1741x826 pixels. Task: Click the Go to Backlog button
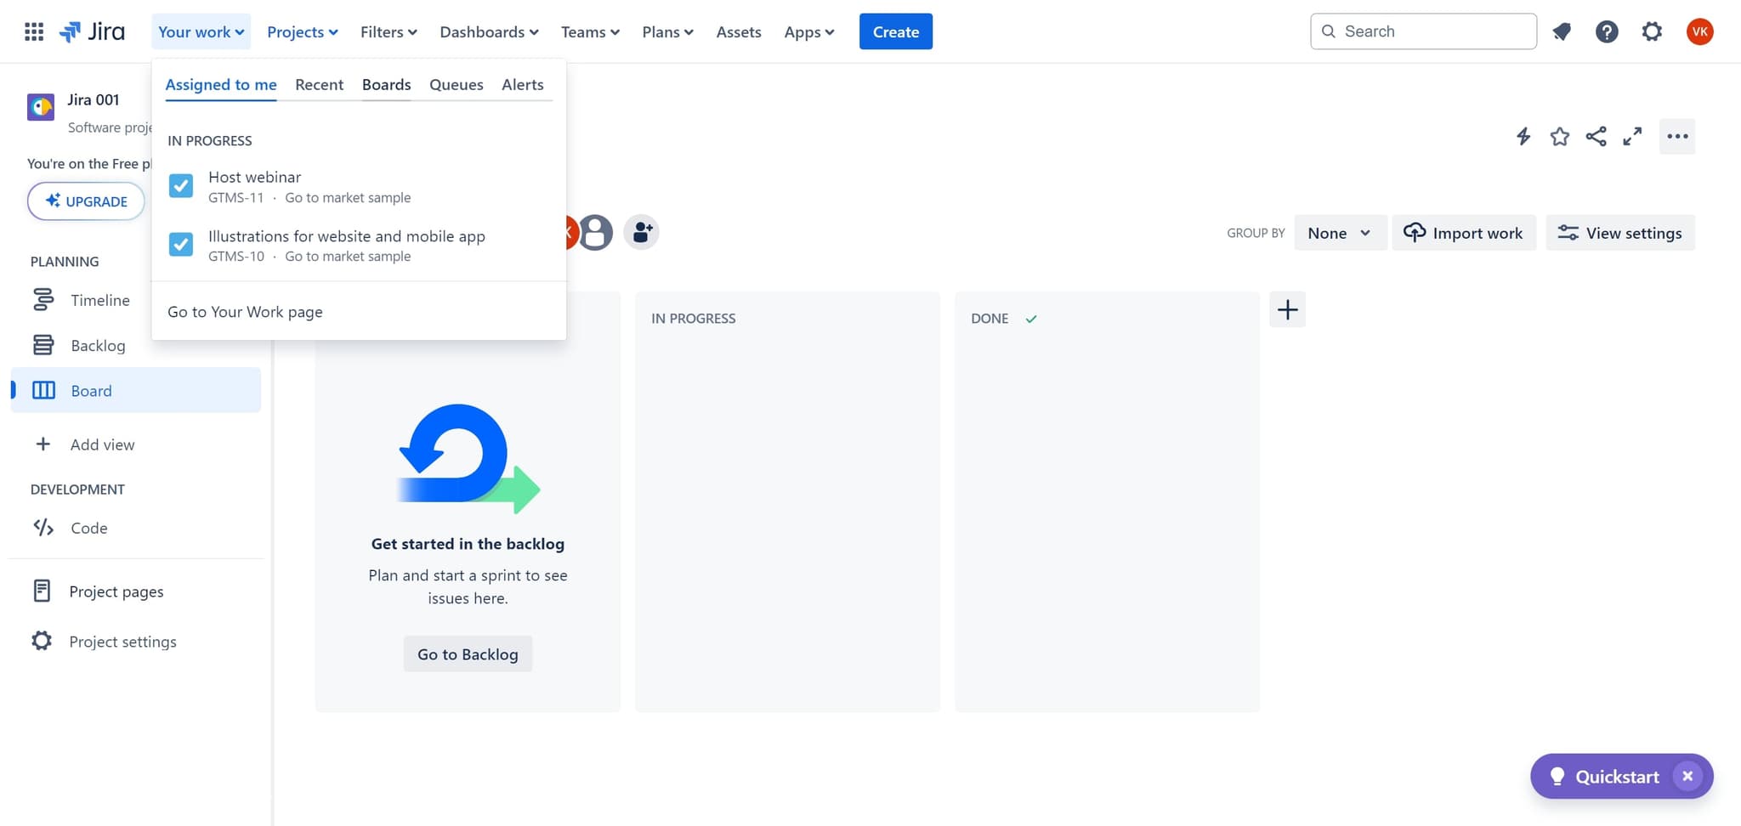click(468, 654)
